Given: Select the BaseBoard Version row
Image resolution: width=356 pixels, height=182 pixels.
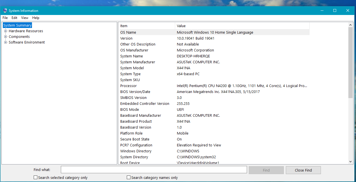Looking at the screenshot, I should point(214,127).
